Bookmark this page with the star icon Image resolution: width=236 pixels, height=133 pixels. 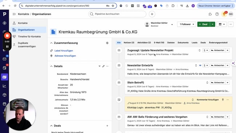[x=113, y=6]
